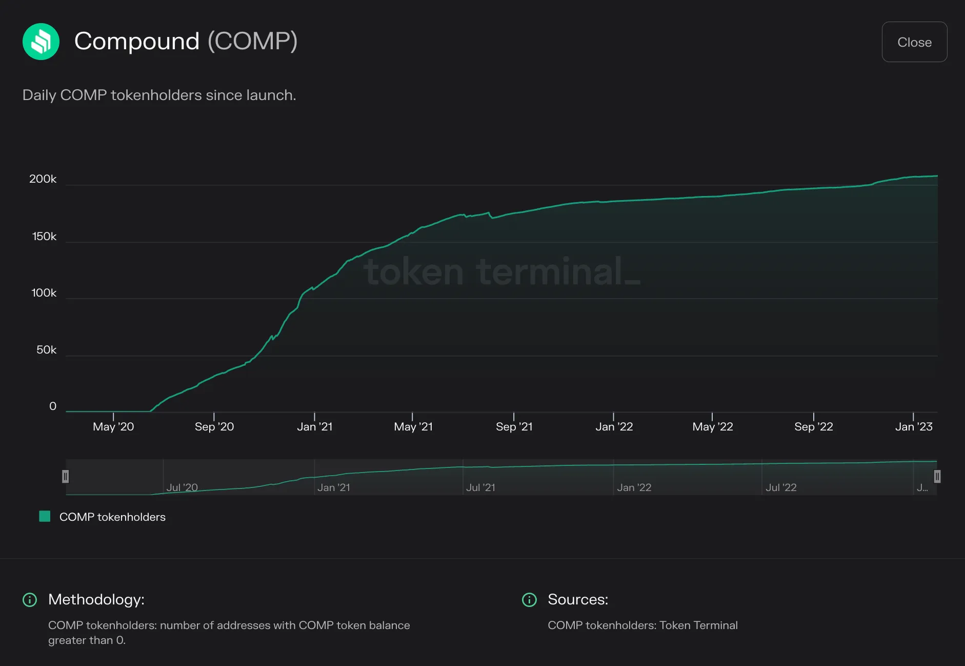Viewport: 965px width, 666px height.
Task: Click the 200k y-axis label
Action: (43, 179)
